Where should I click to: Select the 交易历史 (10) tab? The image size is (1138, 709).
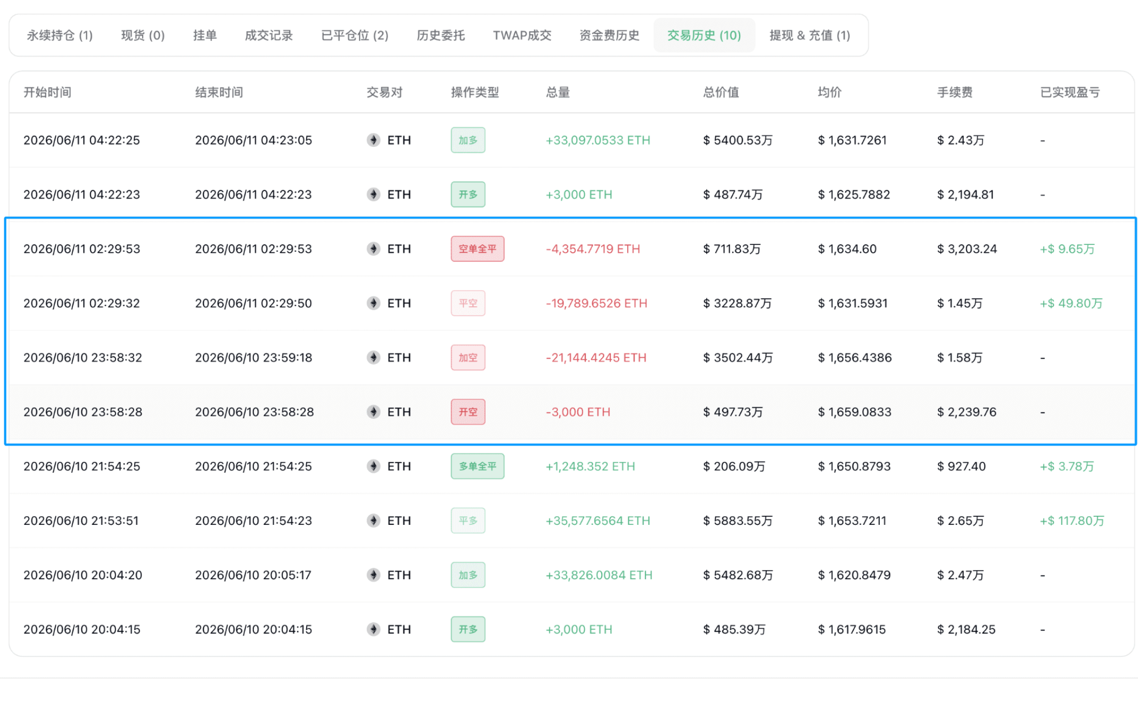pos(704,35)
